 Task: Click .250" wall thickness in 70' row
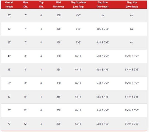(58, 124)
